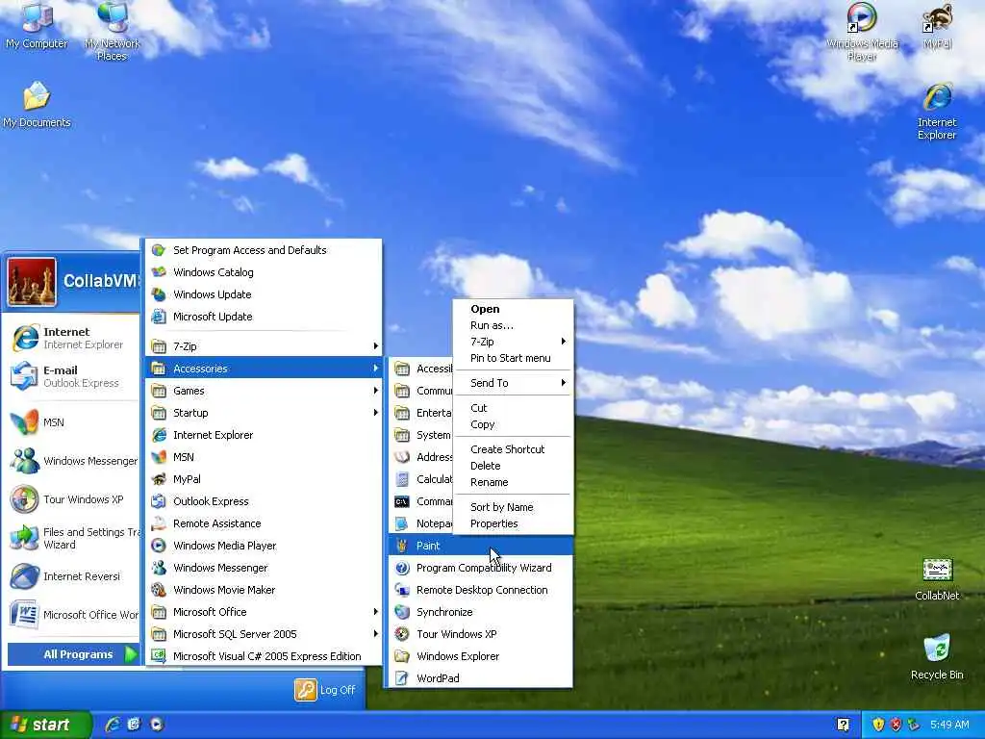Click Internet Reversi icon
The width and height of the screenshot is (985, 739).
(24, 576)
